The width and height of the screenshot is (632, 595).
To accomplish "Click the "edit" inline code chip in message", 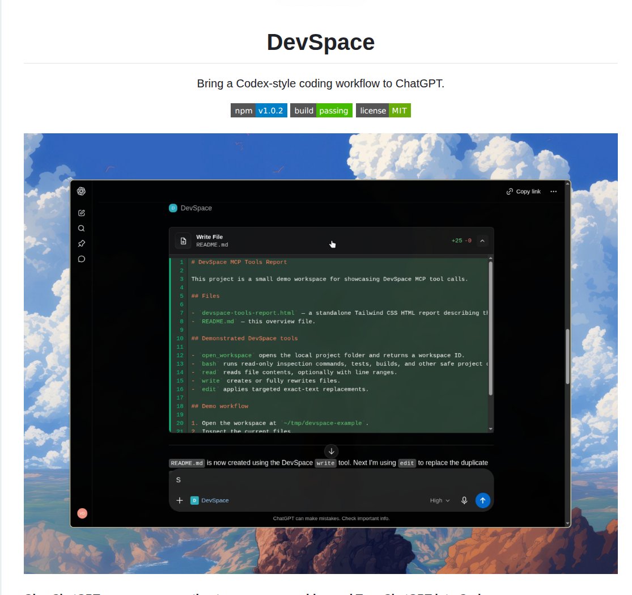I will 406,463.
